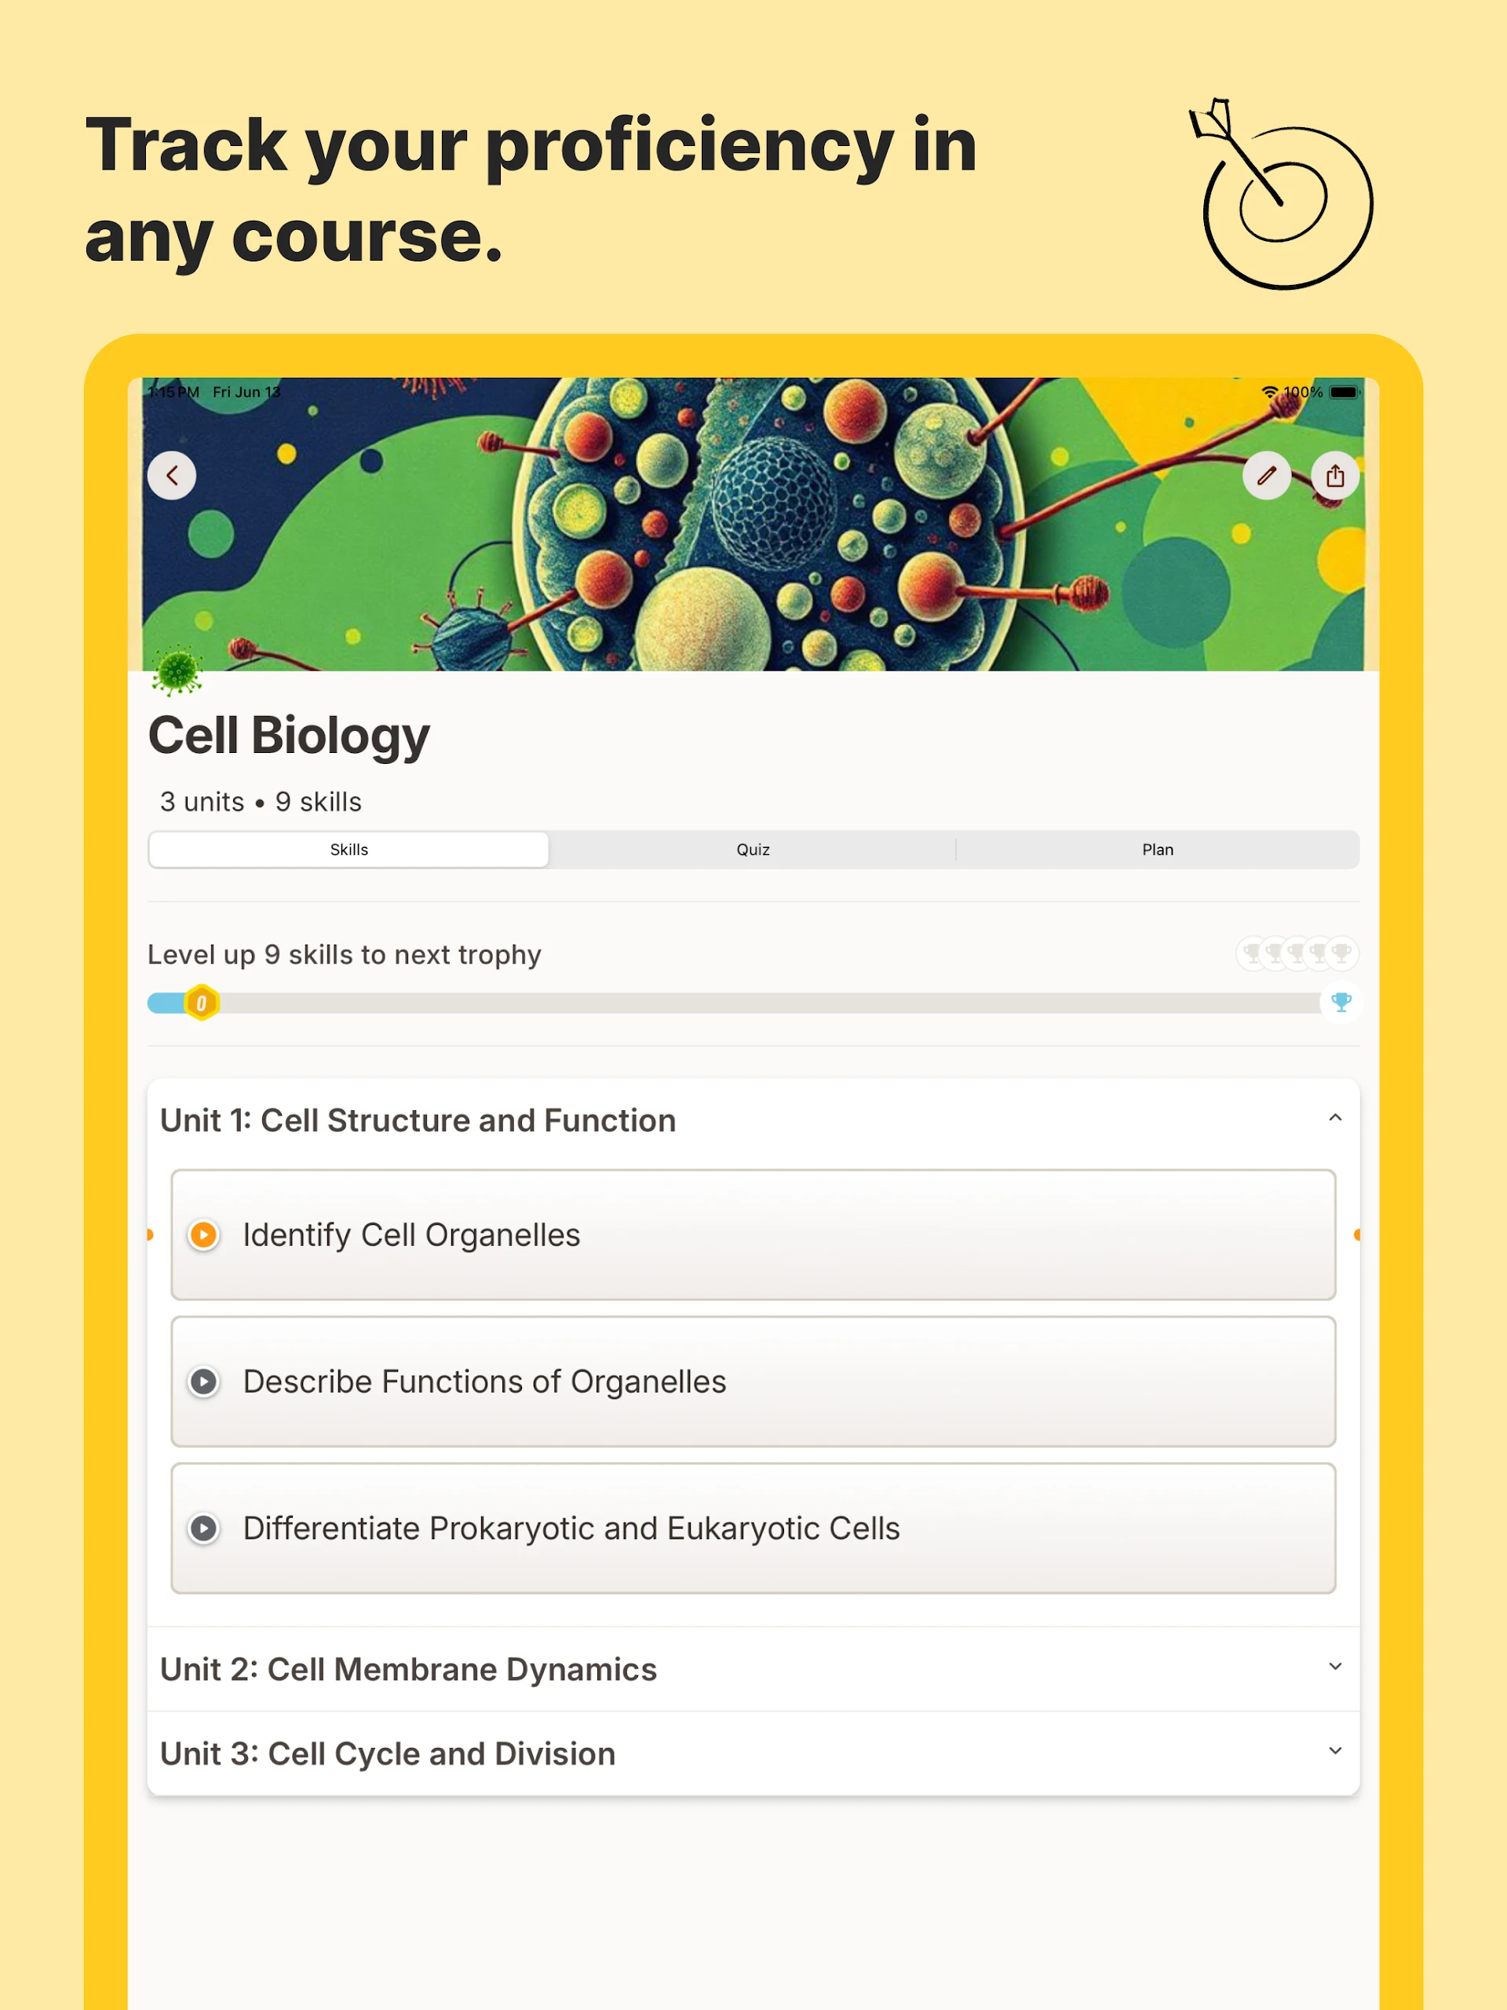Image resolution: width=1507 pixels, height=2010 pixels.
Task: Tap the share icon
Action: tap(1334, 475)
